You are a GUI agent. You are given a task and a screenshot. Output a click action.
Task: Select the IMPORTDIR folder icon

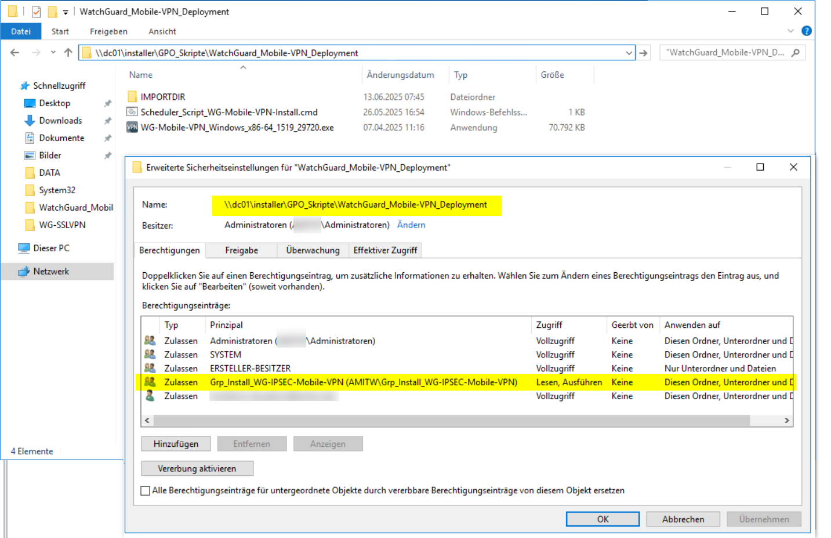coord(132,97)
